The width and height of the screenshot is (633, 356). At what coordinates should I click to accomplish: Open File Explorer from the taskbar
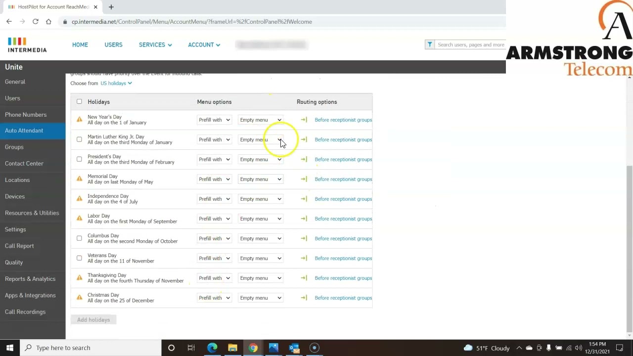232,348
